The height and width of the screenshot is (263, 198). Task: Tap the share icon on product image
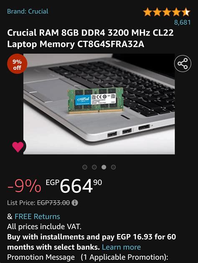pos(183,63)
